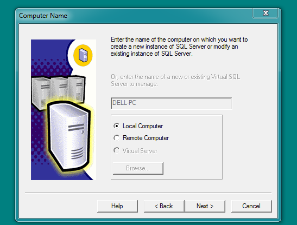
Task: Cancel the SQL Server setup
Action: (251, 206)
